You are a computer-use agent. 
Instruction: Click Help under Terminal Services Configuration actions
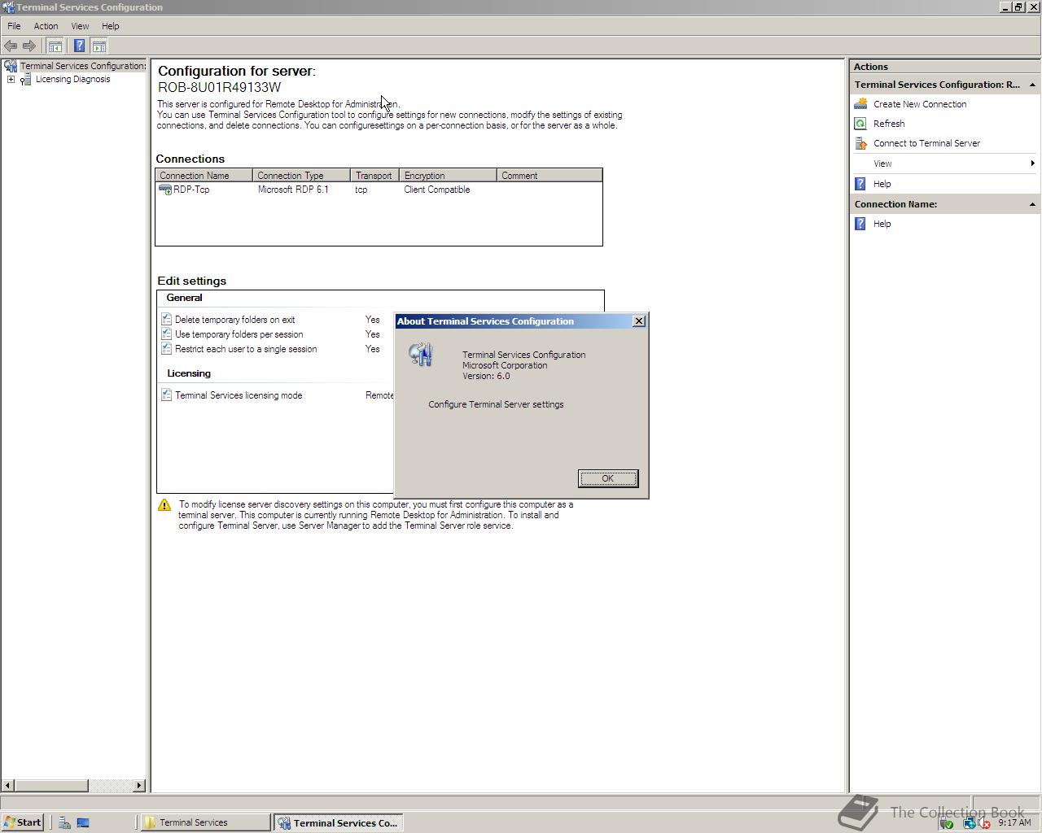coord(882,184)
